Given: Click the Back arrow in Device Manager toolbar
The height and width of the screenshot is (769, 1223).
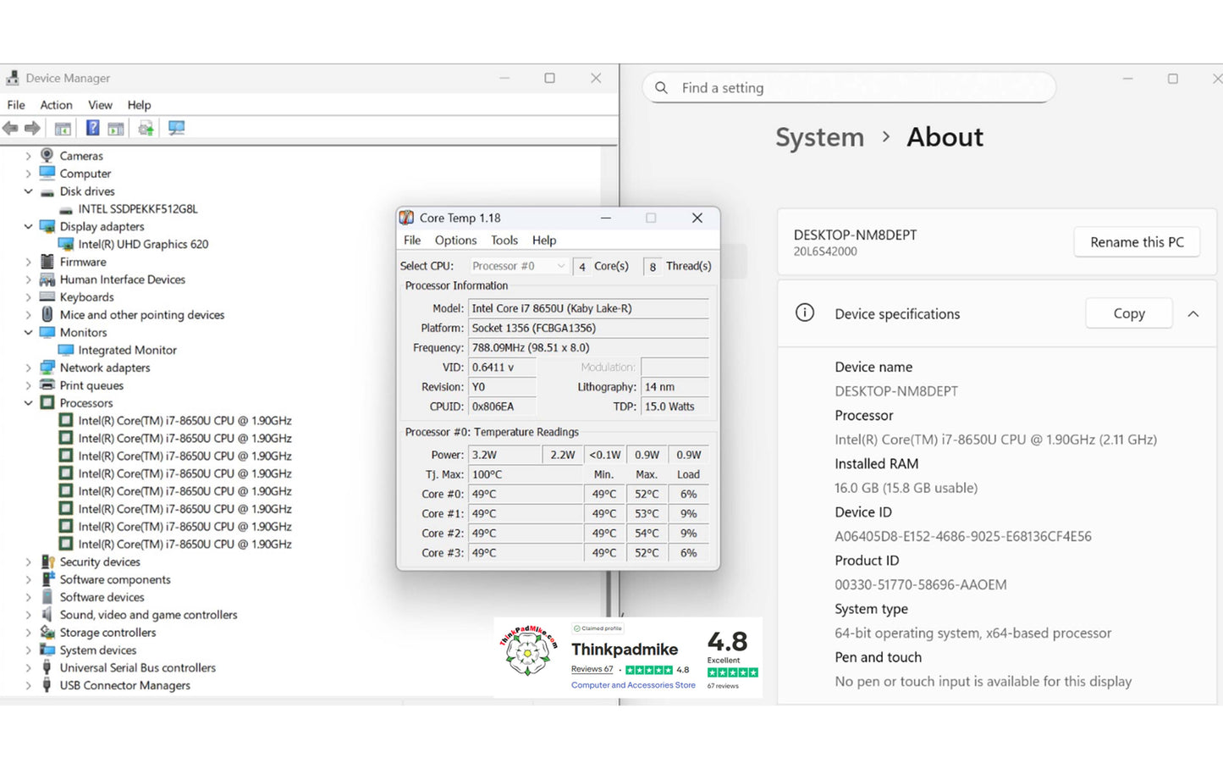Looking at the screenshot, I should 10,128.
